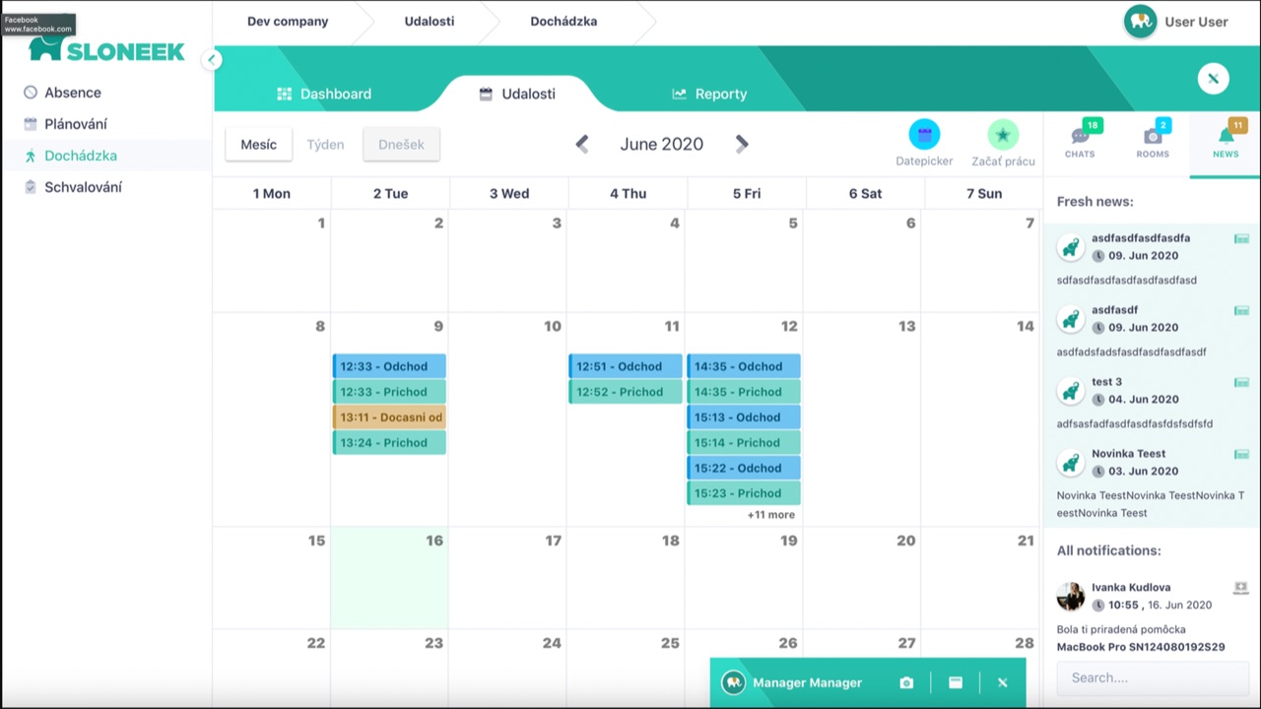The image size is (1261, 709).
Task: Open the Chats panel icon
Action: point(1080,137)
